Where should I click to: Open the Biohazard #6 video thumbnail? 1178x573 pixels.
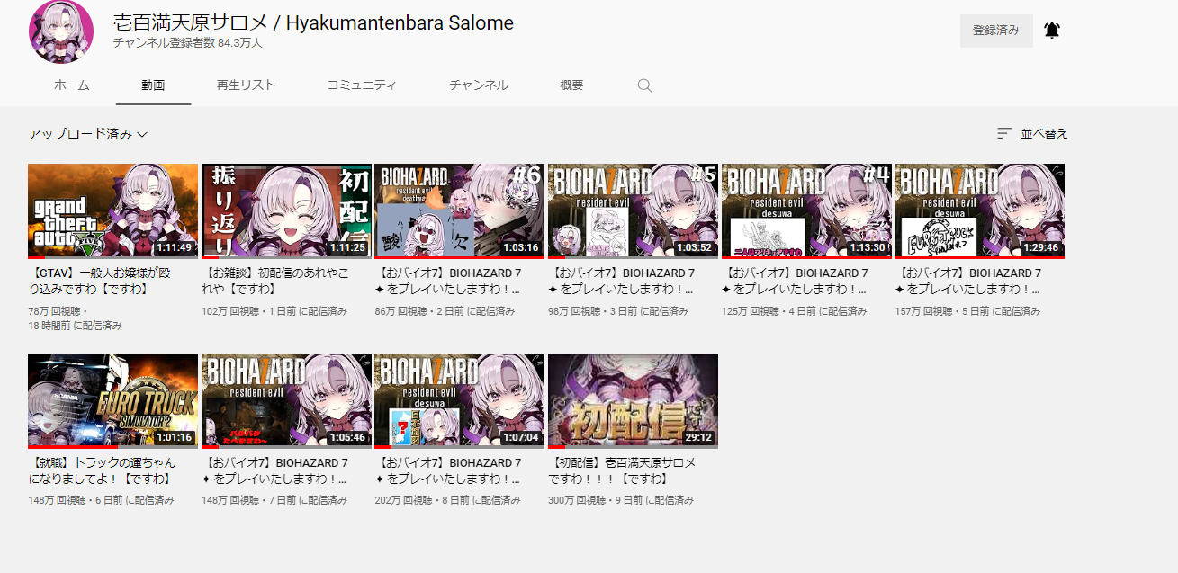click(x=459, y=210)
